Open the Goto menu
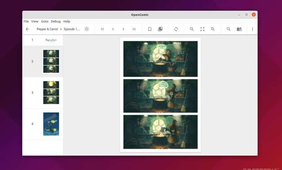This screenshot has height=170, width=282. click(44, 21)
